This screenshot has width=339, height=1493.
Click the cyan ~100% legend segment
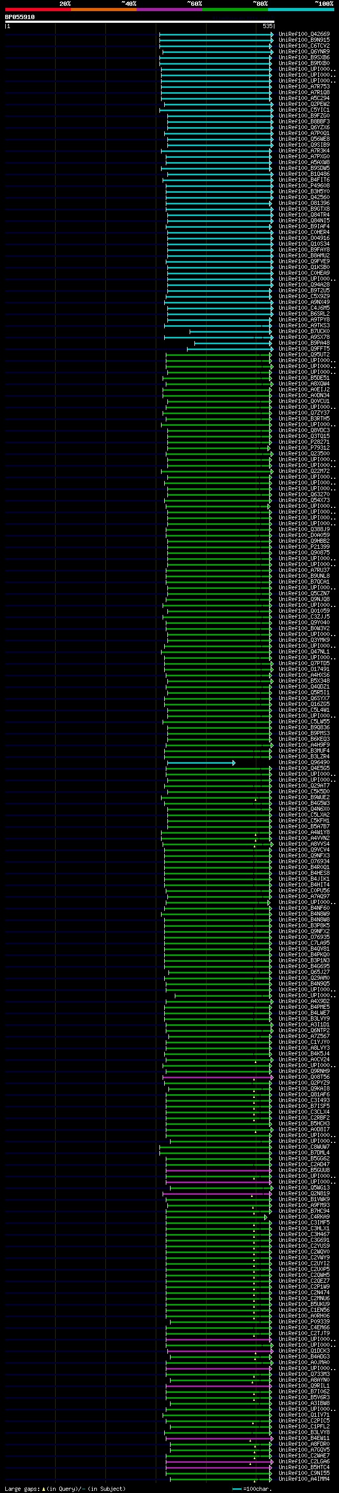[x=301, y=10]
